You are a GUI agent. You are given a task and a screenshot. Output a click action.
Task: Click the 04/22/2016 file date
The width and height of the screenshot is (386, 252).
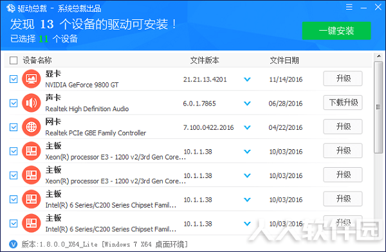[286, 127]
